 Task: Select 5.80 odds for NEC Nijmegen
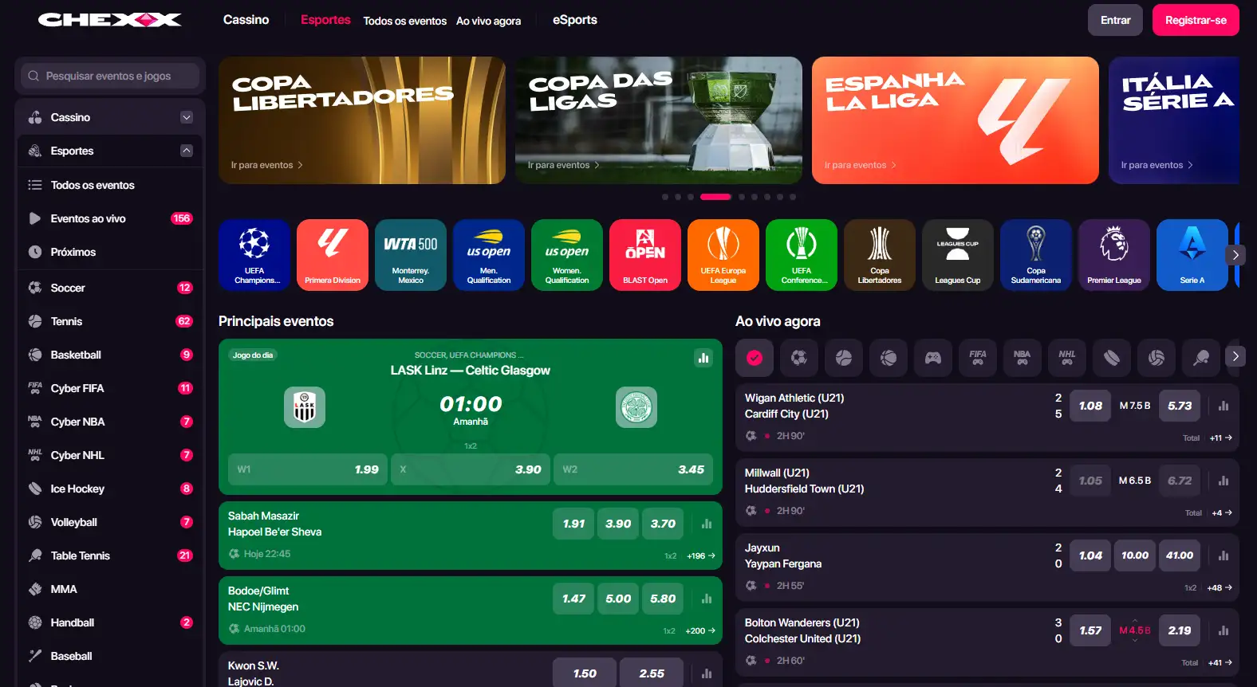click(x=663, y=599)
